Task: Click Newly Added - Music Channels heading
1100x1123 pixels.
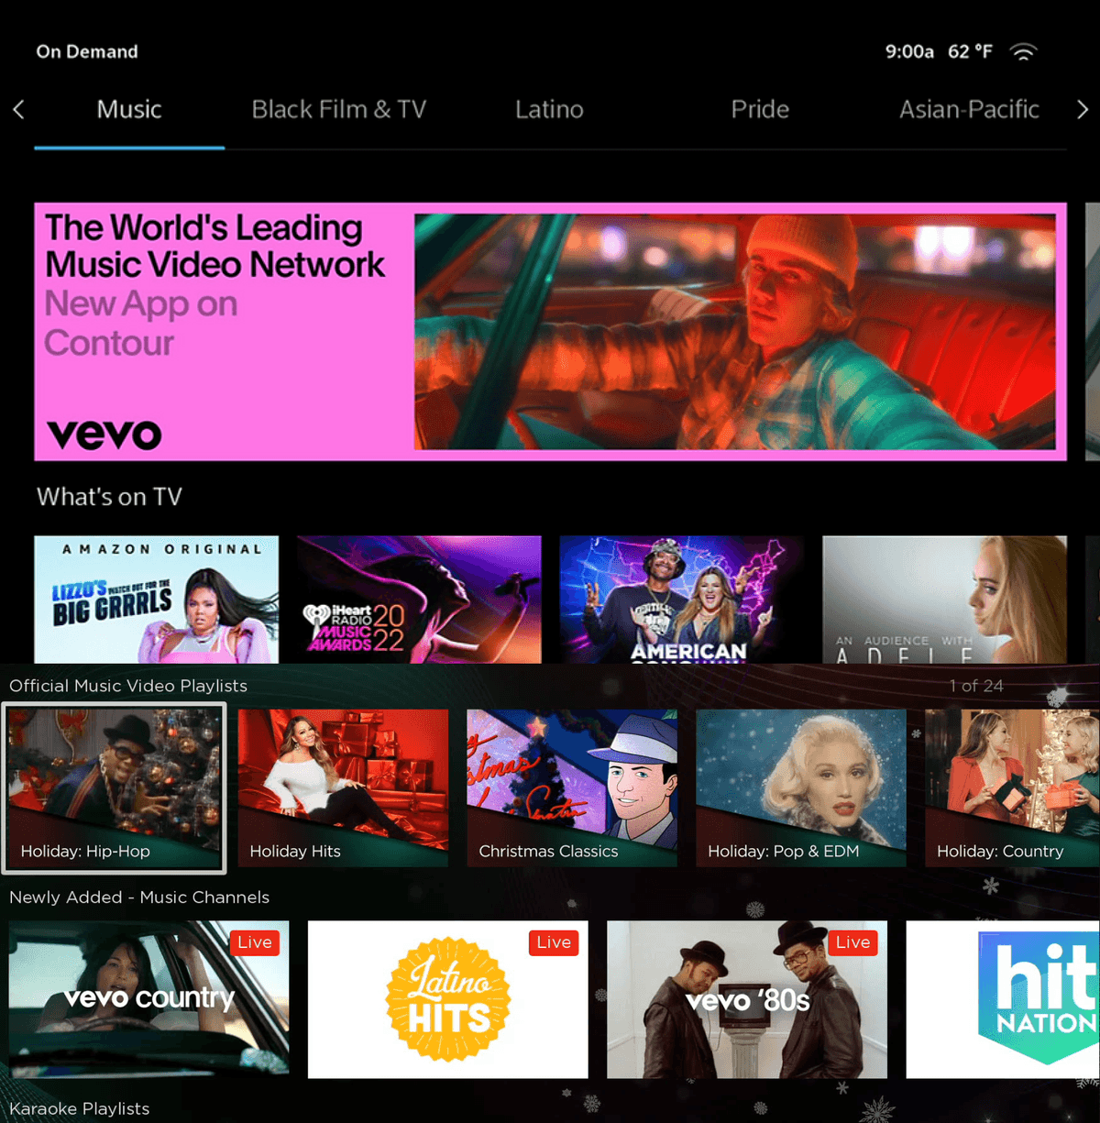Action: 139,897
